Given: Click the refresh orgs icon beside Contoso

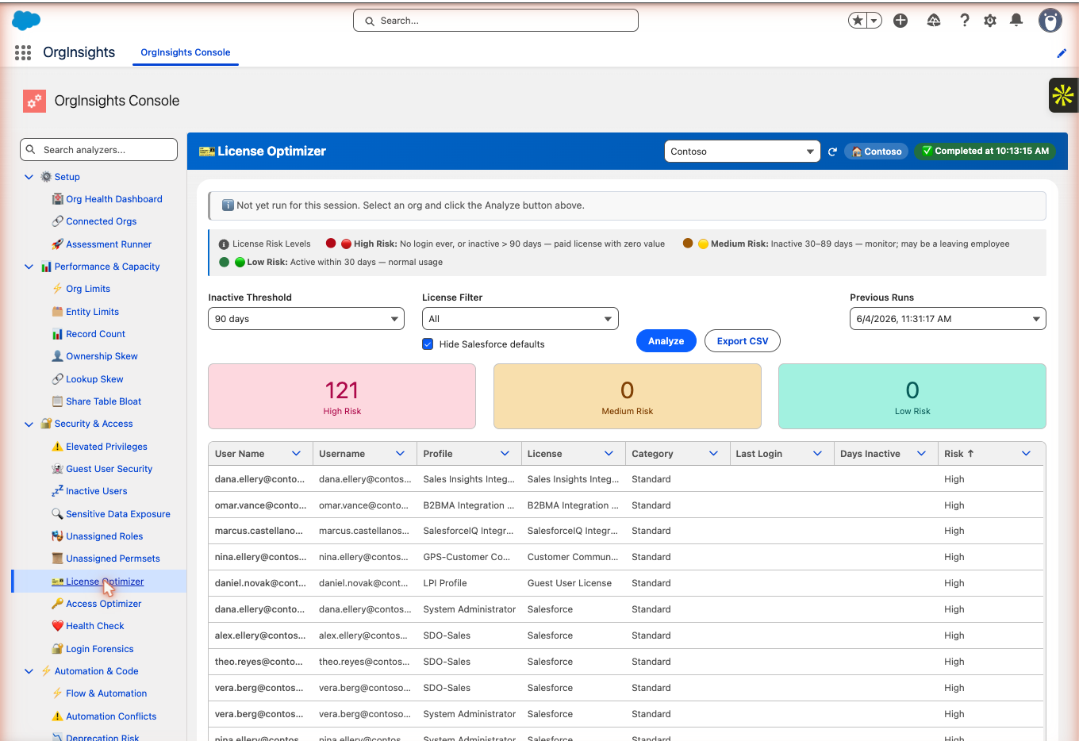Looking at the screenshot, I should tap(832, 152).
